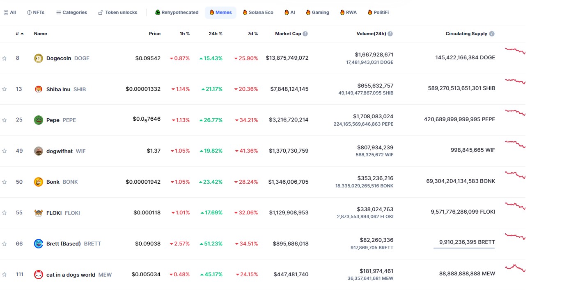Sort by Circulating Supply header
The width and height of the screenshot is (571, 293).
pyautogui.click(x=466, y=34)
